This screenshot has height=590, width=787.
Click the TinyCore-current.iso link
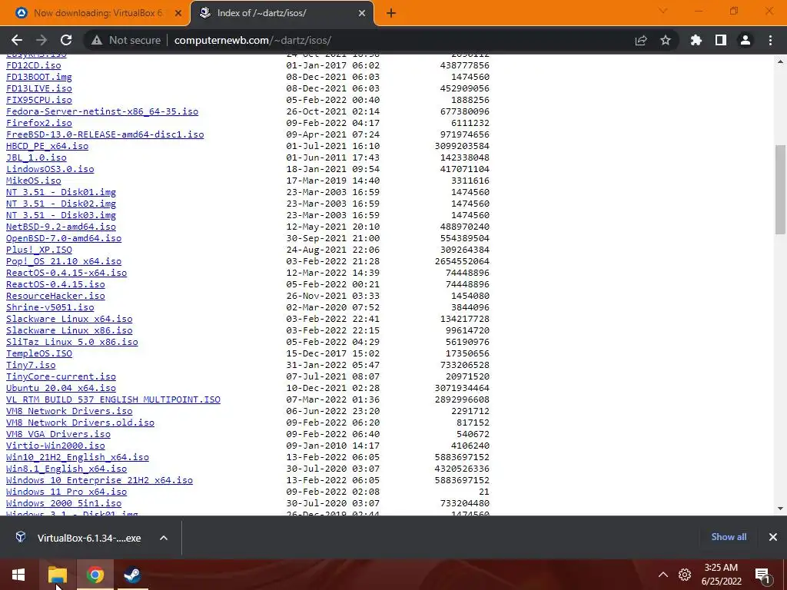pos(61,376)
